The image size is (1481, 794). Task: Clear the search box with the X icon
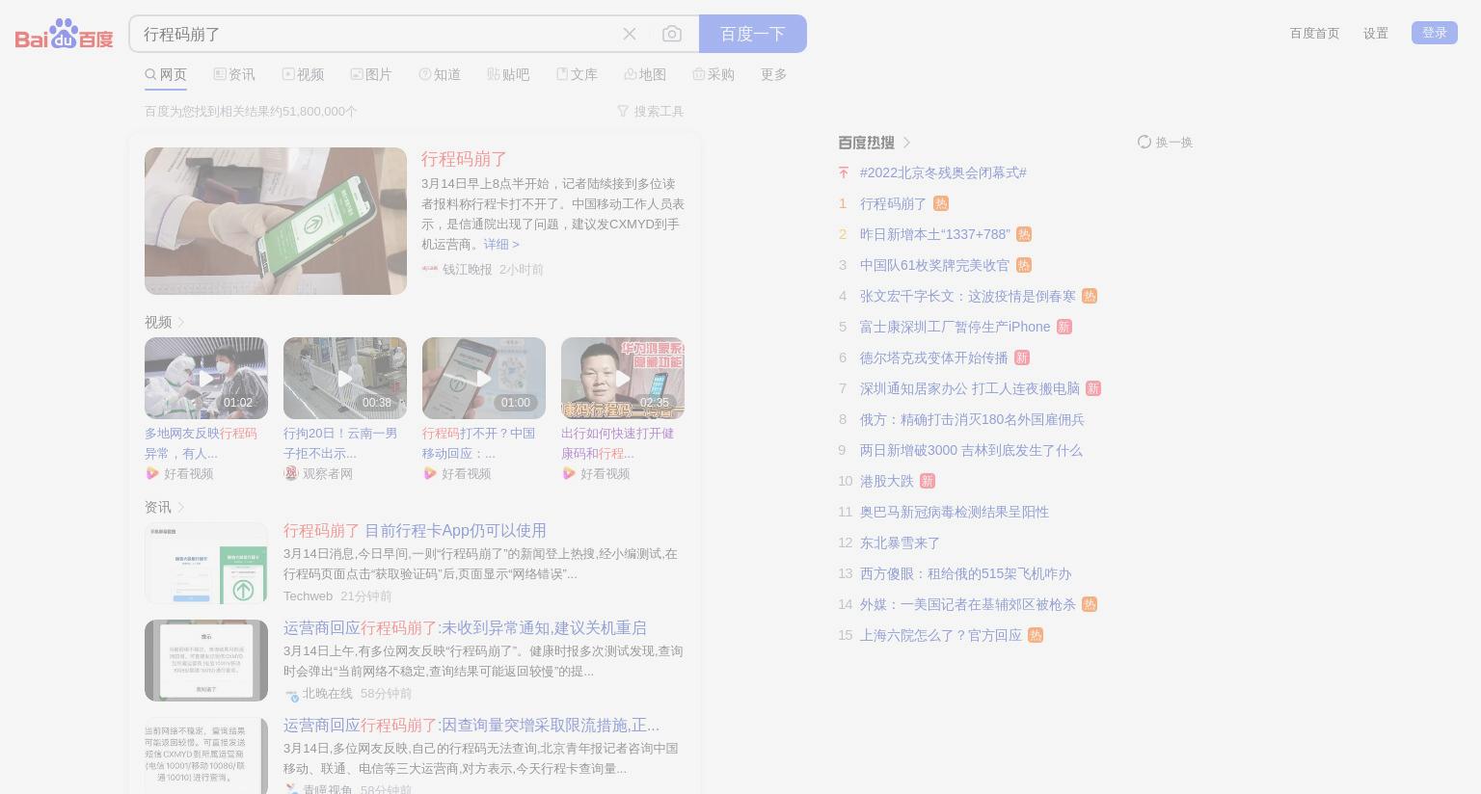coord(630,34)
